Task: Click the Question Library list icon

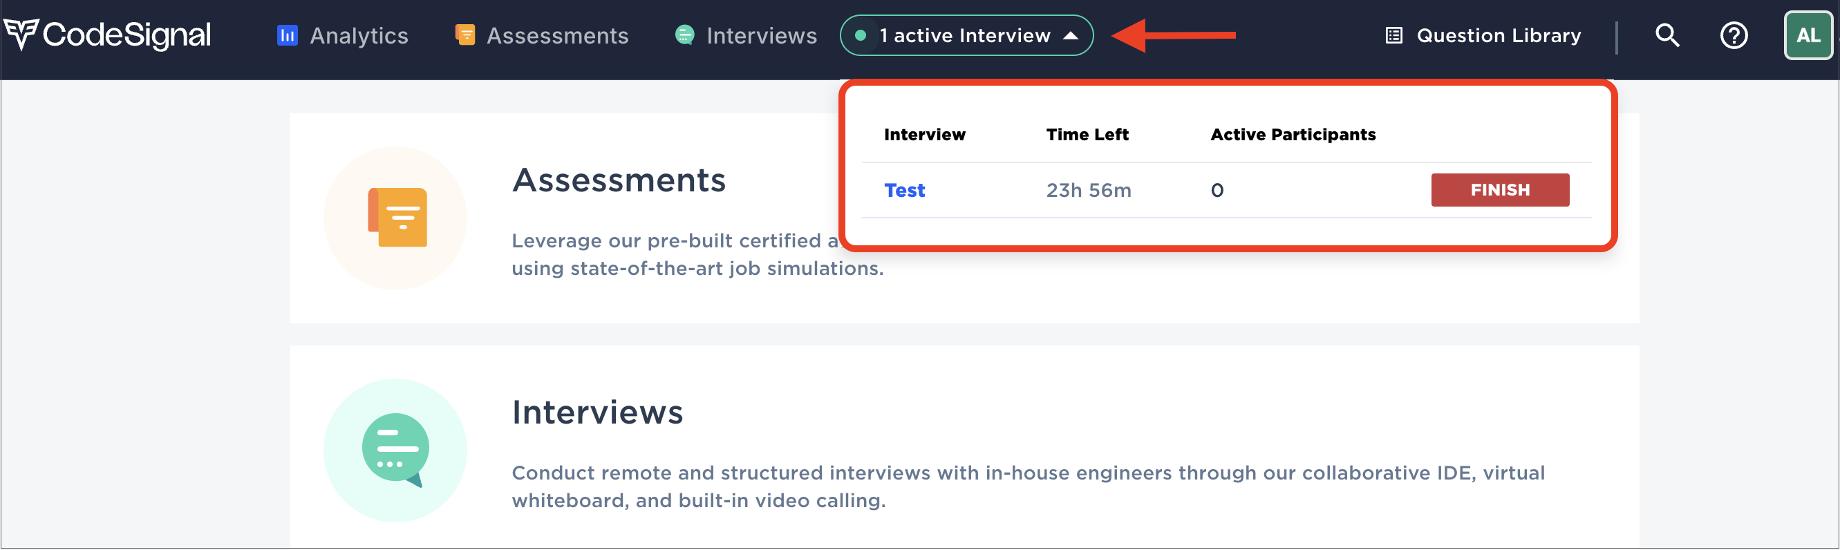Action: pyautogui.click(x=1393, y=35)
